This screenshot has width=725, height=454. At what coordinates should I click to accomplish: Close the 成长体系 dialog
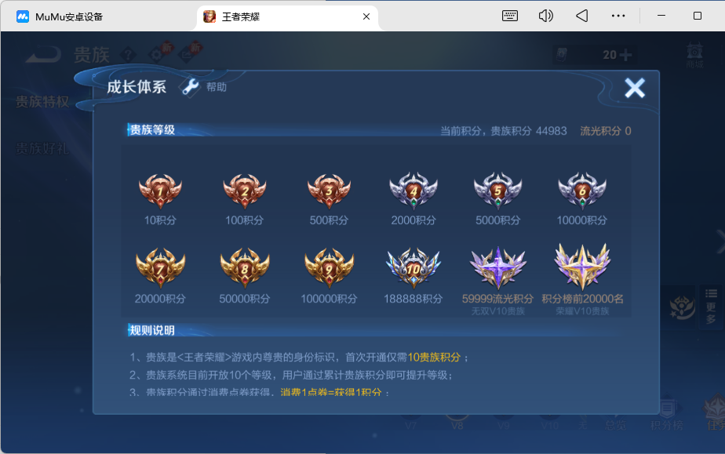(634, 88)
